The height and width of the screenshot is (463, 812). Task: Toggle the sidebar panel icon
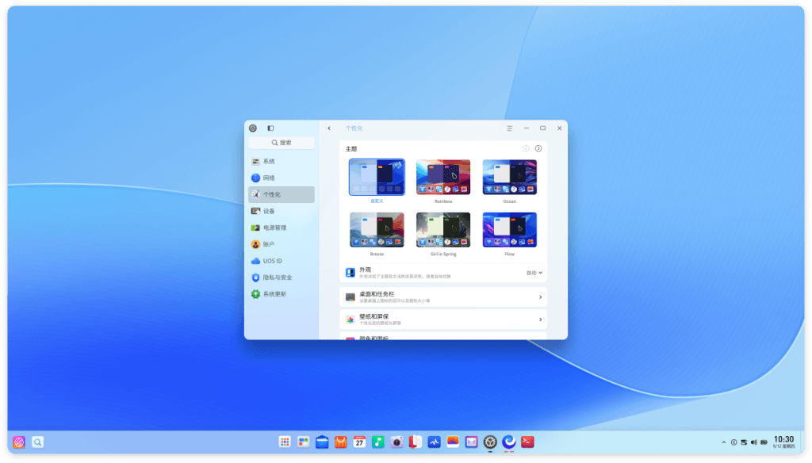(x=270, y=128)
